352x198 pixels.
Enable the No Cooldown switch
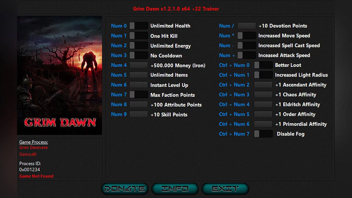[138, 55]
